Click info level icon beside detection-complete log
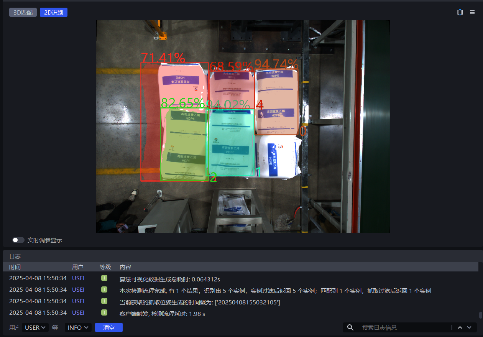483x337 pixels. (x=104, y=289)
